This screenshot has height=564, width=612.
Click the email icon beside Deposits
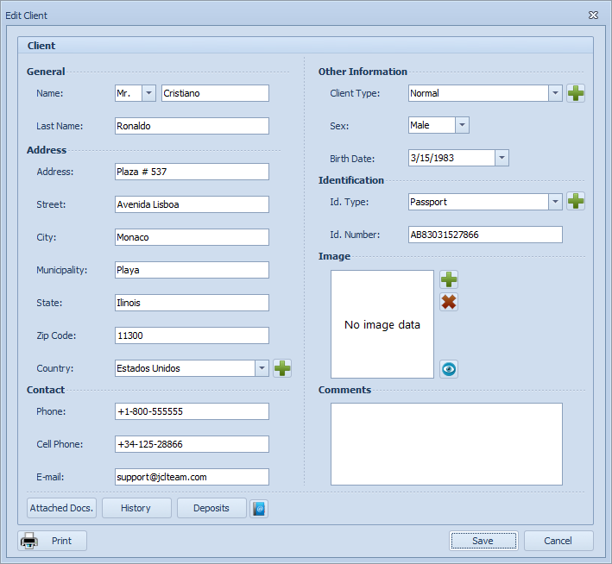pyautogui.click(x=259, y=509)
